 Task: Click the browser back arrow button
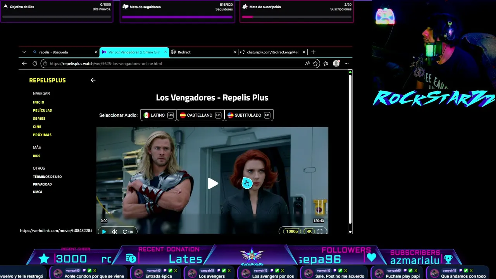coord(24,64)
